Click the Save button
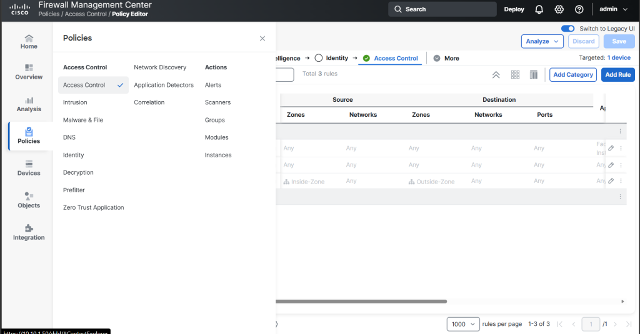Viewport: 640px width, 334px height. pos(619,41)
